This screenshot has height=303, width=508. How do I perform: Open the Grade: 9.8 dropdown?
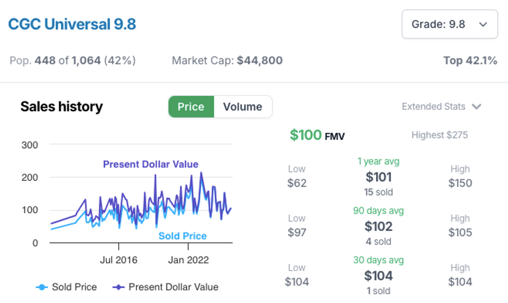(x=450, y=24)
